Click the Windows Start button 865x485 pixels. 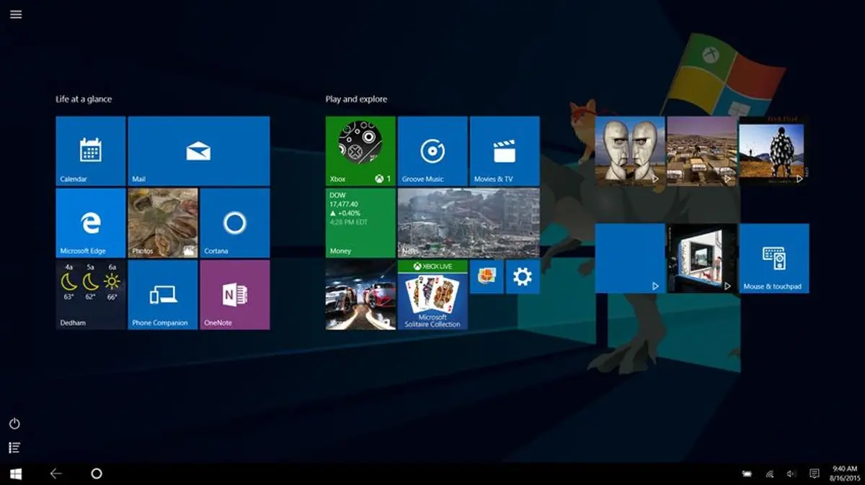coord(15,473)
